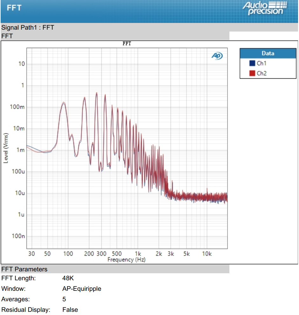Click the 500 tick on frequency axis
Screen dimensions: 299x315
(117, 254)
